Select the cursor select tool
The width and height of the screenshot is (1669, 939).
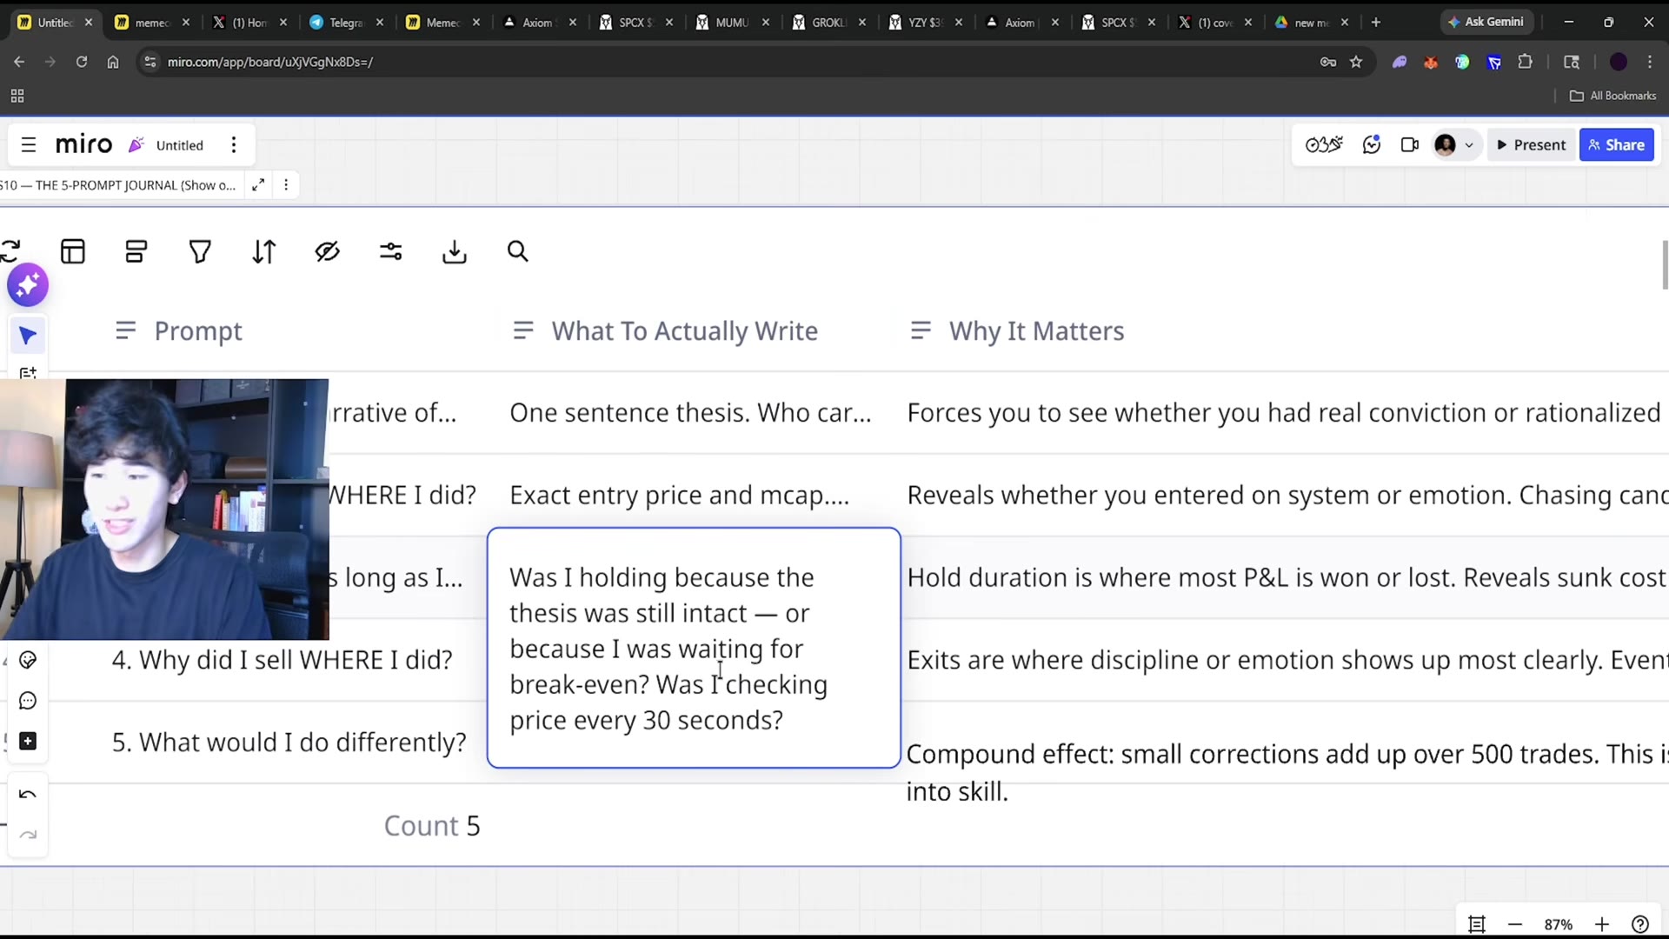[28, 336]
